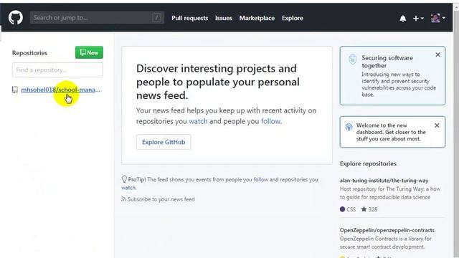Click the 'Explore repositories' heading
The height and width of the screenshot is (258, 459).
[x=368, y=163]
